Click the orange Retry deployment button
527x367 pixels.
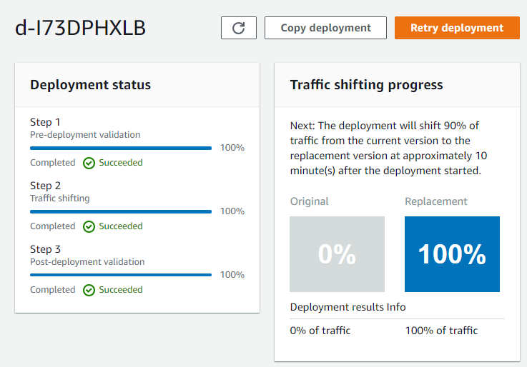(x=457, y=28)
